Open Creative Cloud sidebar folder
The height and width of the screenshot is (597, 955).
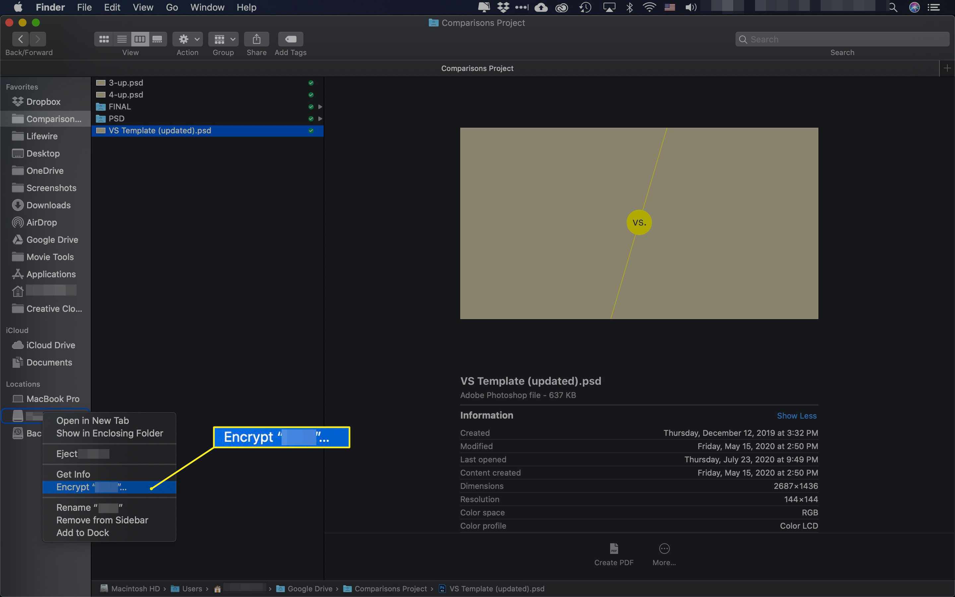pos(54,309)
